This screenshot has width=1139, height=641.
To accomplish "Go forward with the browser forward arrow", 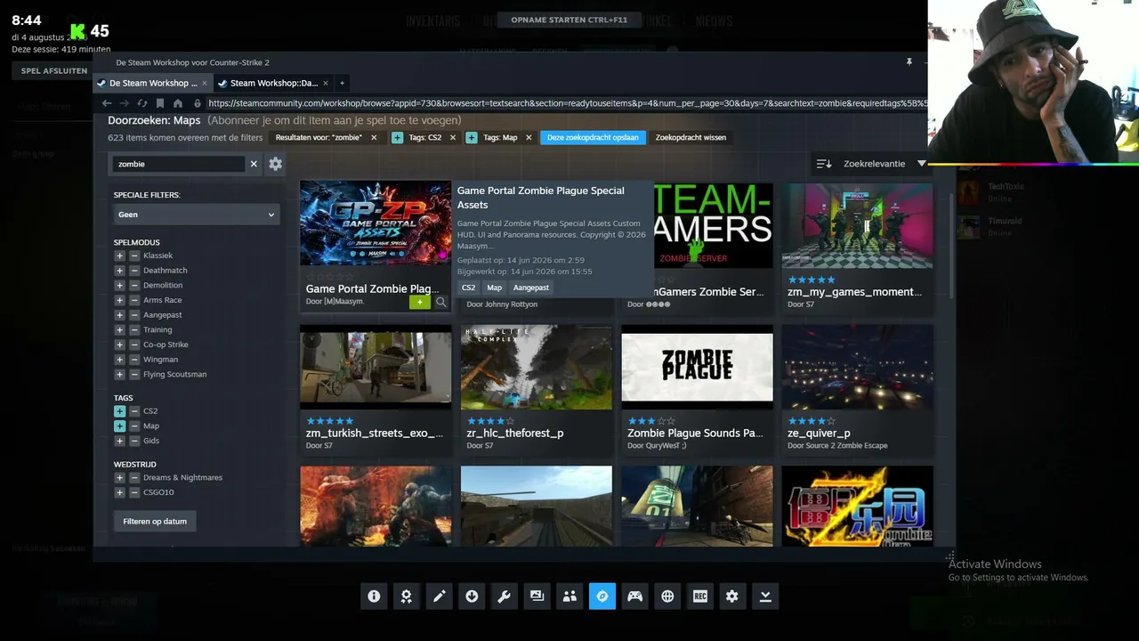I will tap(125, 103).
